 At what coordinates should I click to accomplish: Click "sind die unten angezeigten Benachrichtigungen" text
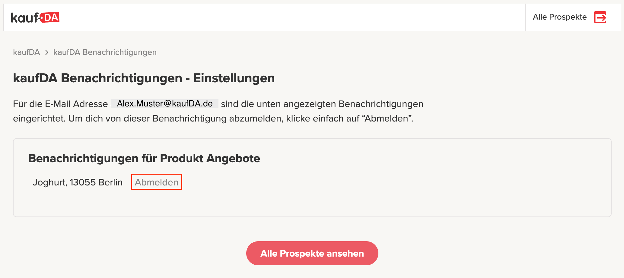[322, 104]
